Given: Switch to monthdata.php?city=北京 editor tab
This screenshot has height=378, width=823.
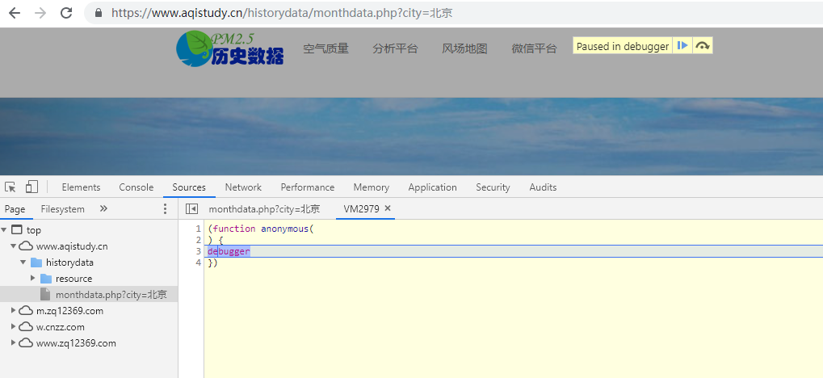Looking at the screenshot, I should point(264,209).
